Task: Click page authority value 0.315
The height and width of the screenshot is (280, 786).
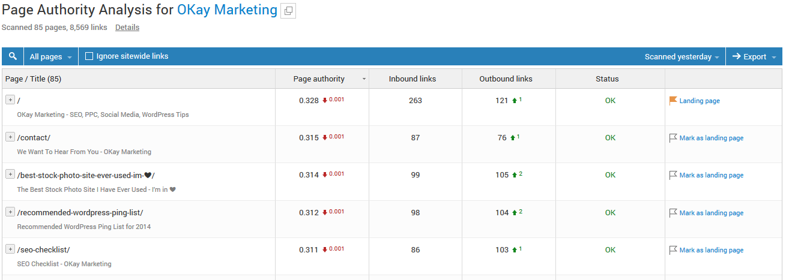Action: 309,138
